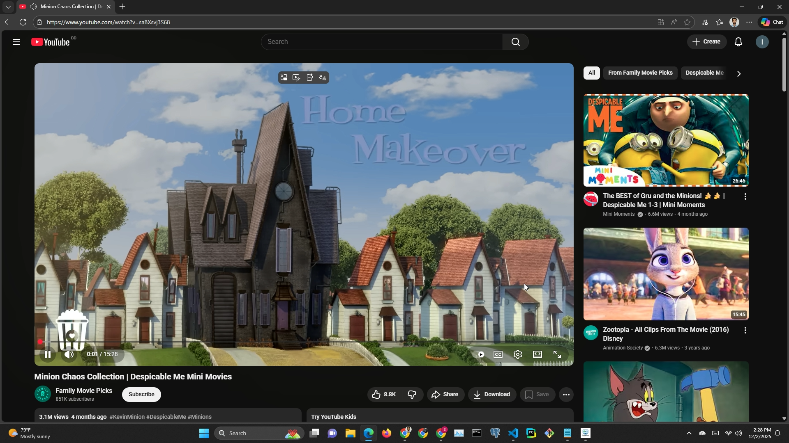Image resolution: width=789 pixels, height=443 pixels.
Task: Click the Share button
Action: click(445, 395)
